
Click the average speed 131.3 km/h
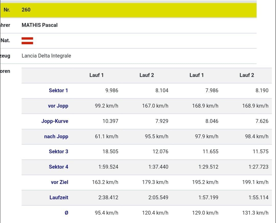point(255,213)
